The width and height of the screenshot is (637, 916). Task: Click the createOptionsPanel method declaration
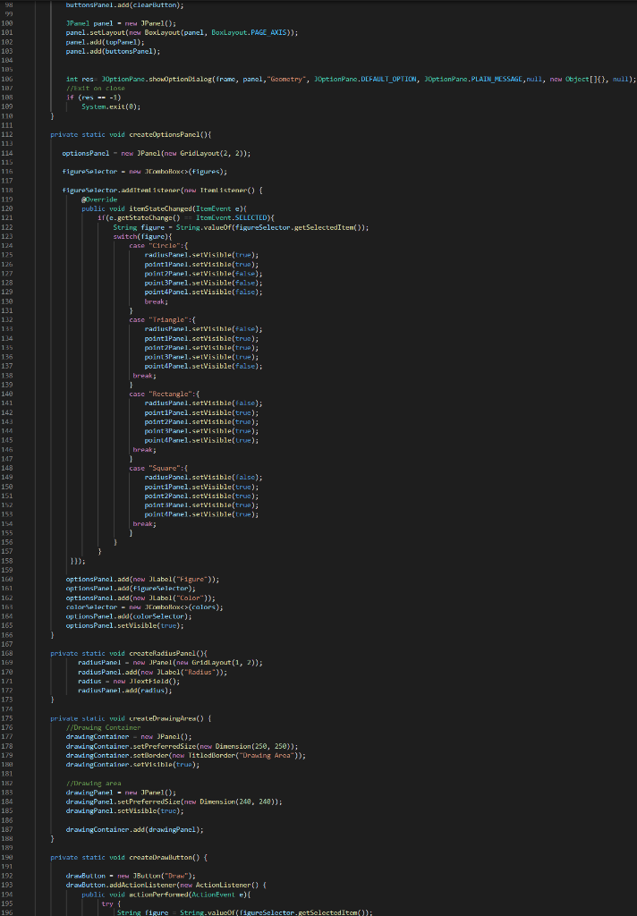(131, 134)
